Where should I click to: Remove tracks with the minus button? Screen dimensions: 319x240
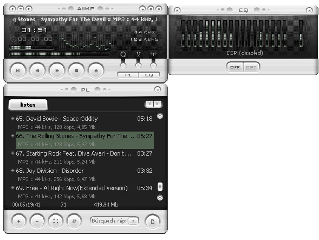(x=37, y=221)
